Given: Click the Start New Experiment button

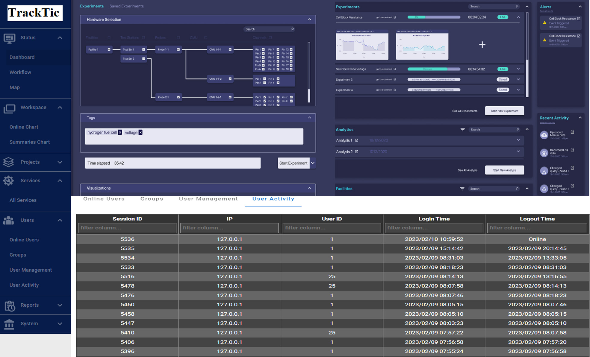Looking at the screenshot, I should tap(504, 111).
